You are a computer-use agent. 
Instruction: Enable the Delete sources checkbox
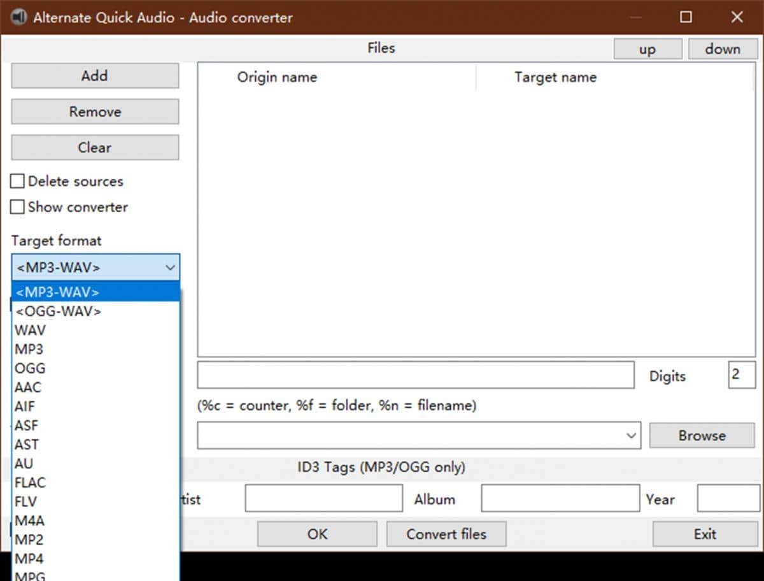tap(18, 182)
